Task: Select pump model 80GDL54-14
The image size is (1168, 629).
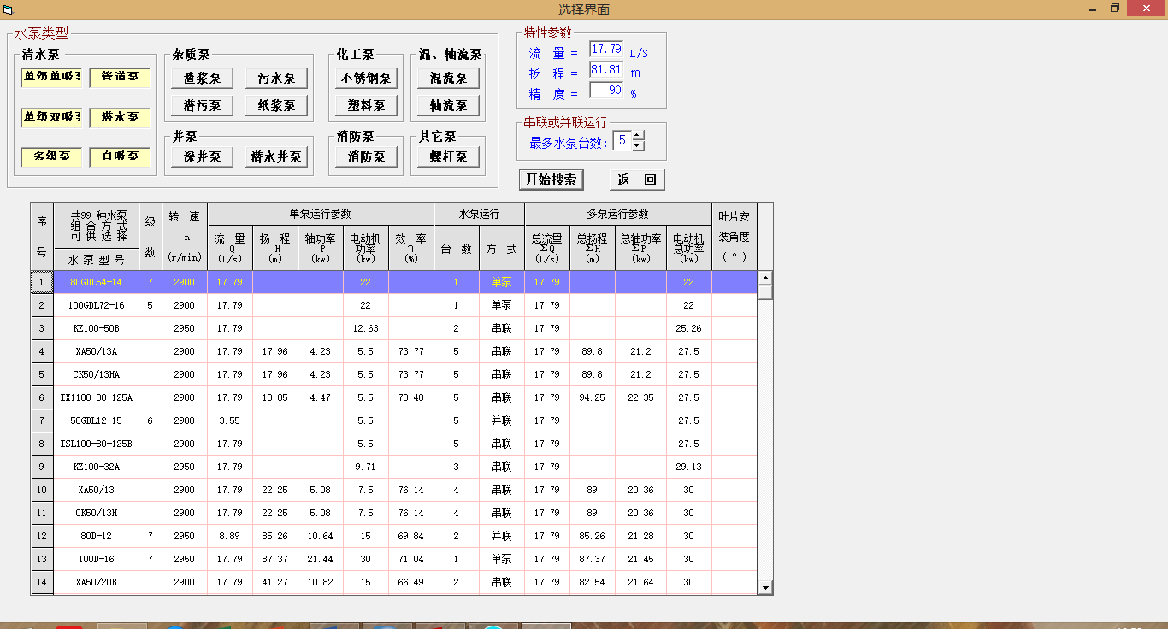Action: click(x=96, y=282)
